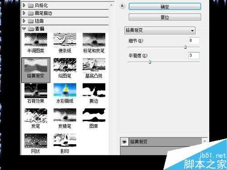Collapse the 素描 filter folder

coord(24,29)
